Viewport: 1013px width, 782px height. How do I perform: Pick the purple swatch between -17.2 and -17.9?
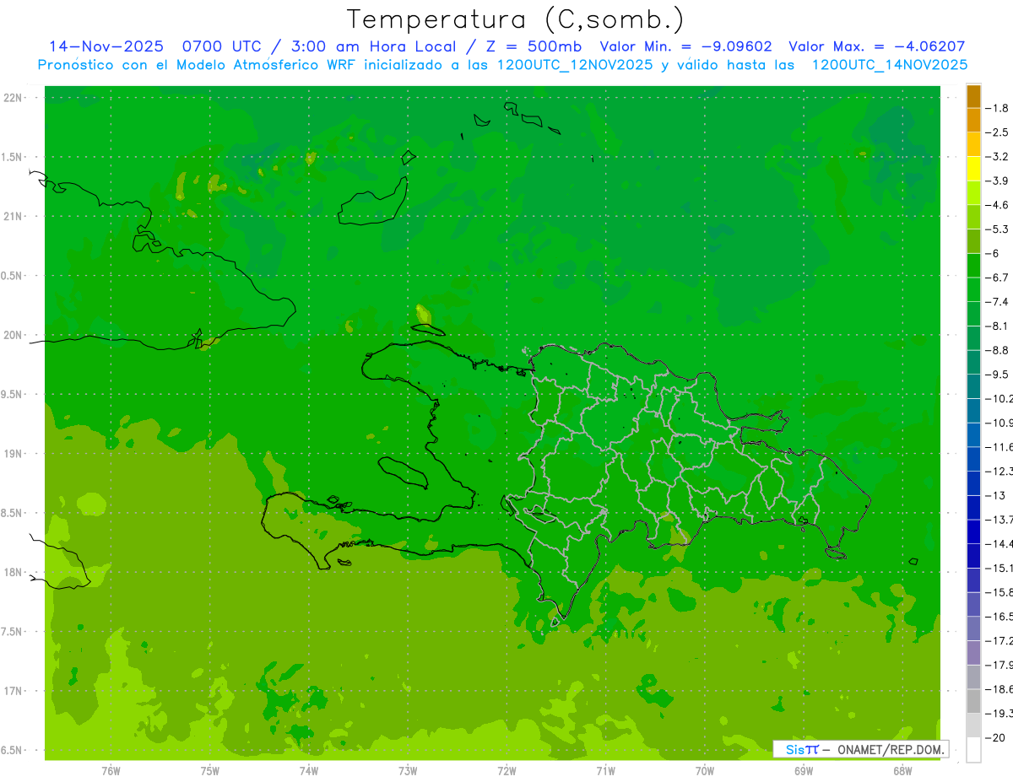(973, 653)
